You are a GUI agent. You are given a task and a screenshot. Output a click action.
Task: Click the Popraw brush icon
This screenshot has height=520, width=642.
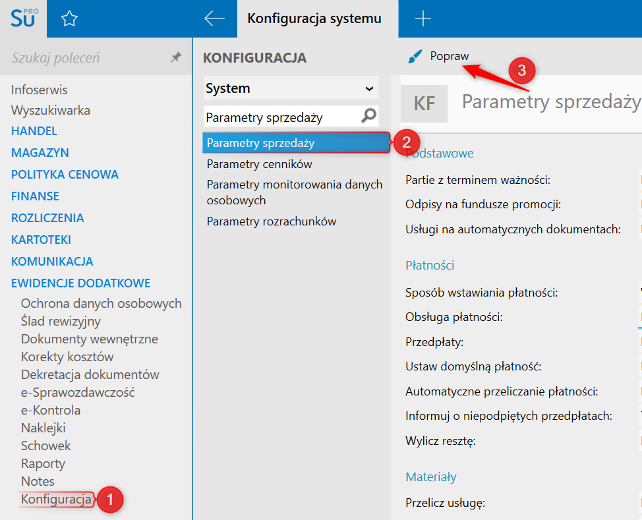415,57
